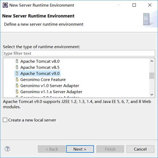Focus the type filter text field
Screen dimensions: 158x158
(x=79, y=53)
